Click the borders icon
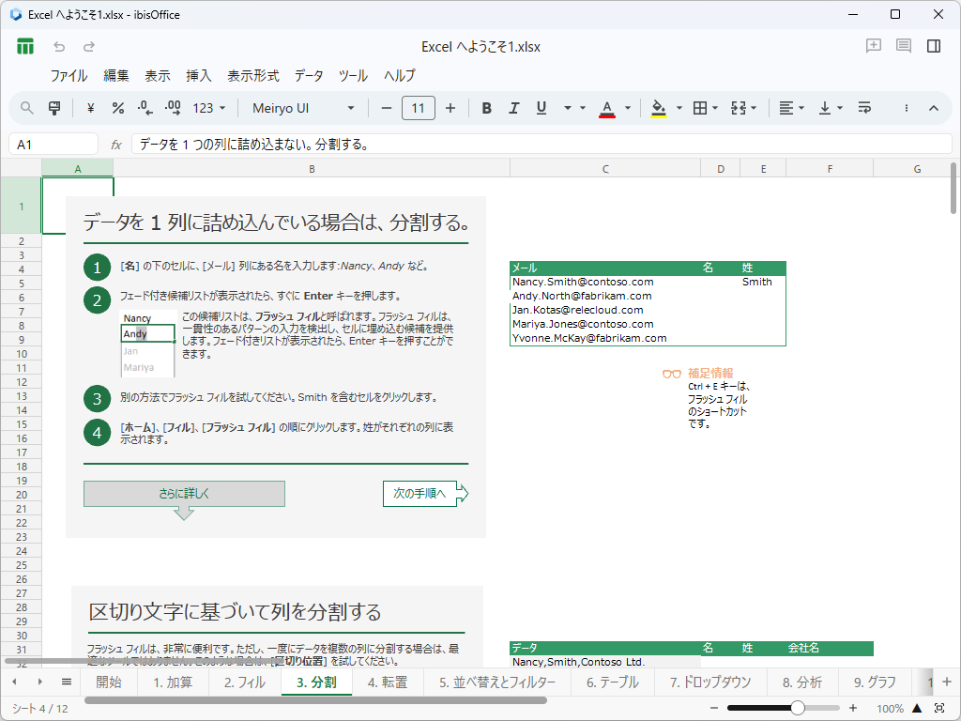 (700, 108)
